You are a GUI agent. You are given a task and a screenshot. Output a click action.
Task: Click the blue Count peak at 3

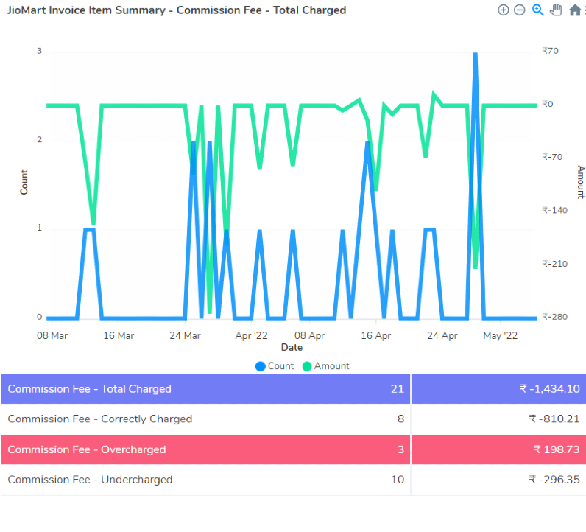point(476,55)
